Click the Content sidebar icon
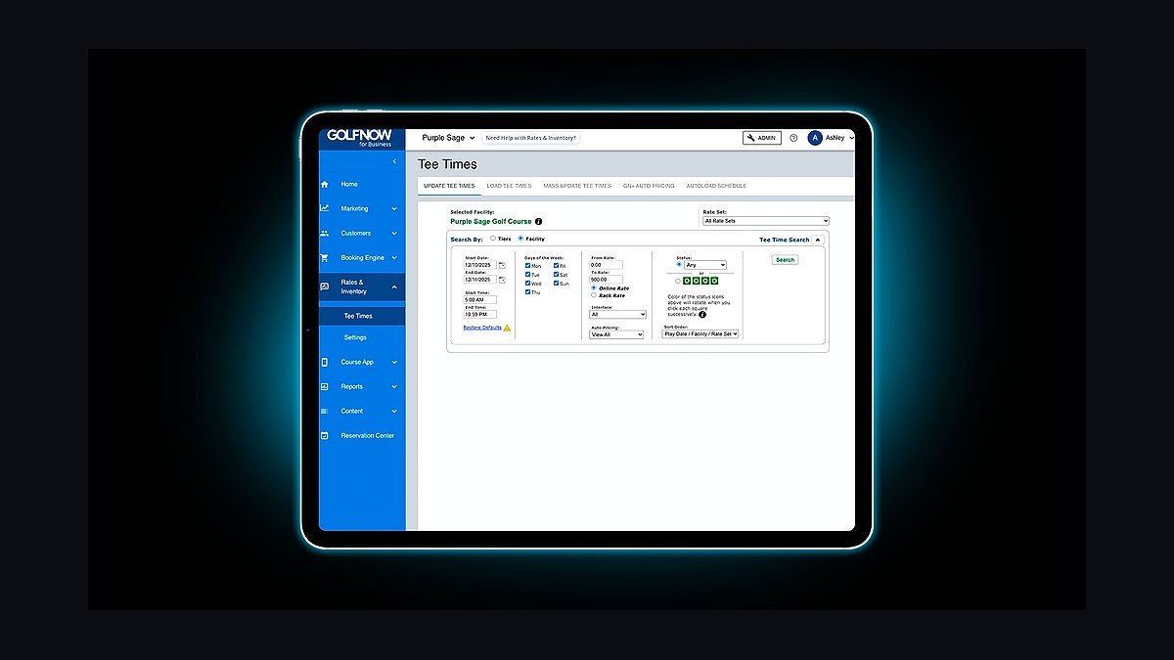Screen dimensions: 1174x660 [x=325, y=411]
